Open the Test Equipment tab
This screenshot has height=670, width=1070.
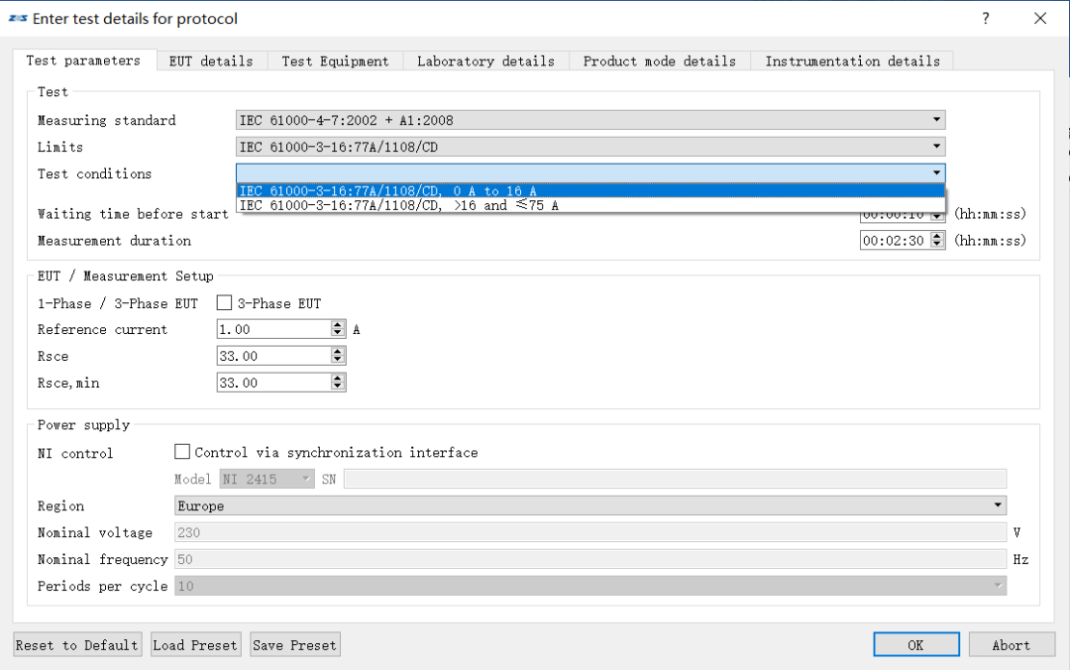tap(335, 61)
